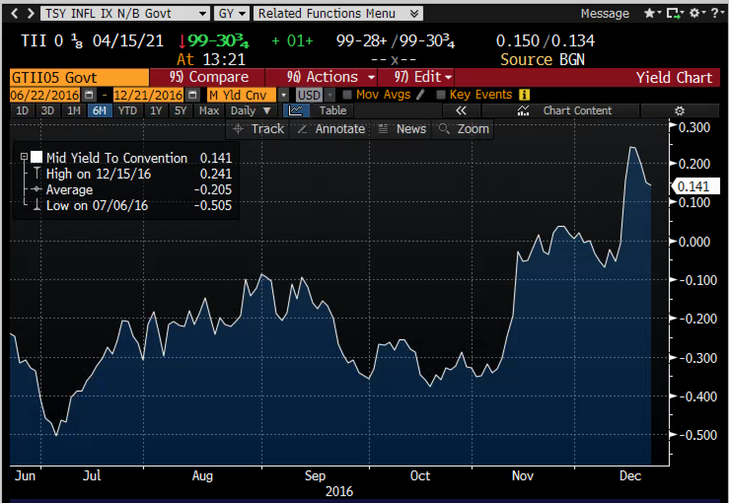This screenshot has height=503, width=729.
Task: Toggle the Mid Yield series white checkbox
Action: click(x=36, y=157)
